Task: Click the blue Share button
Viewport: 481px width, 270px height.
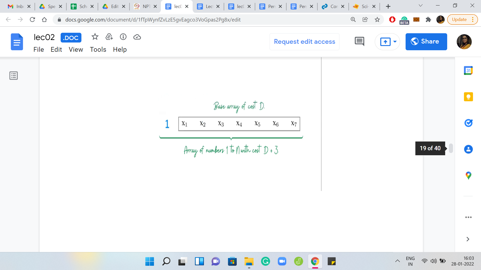Action: coord(426,41)
